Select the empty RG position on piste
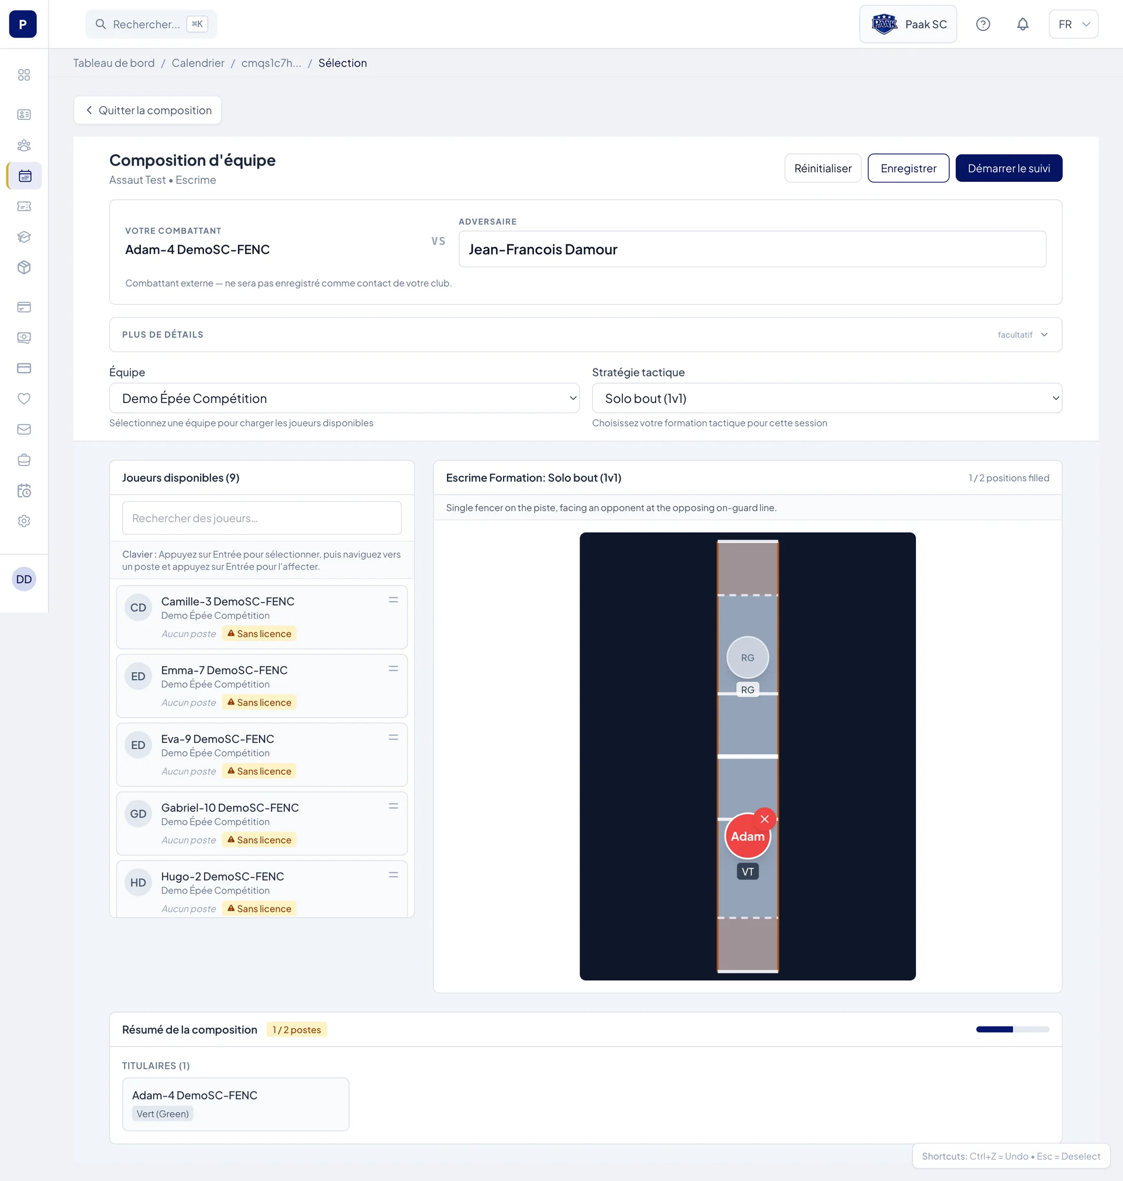This screenshot has width=1123, height=1181. click(747, 657)
